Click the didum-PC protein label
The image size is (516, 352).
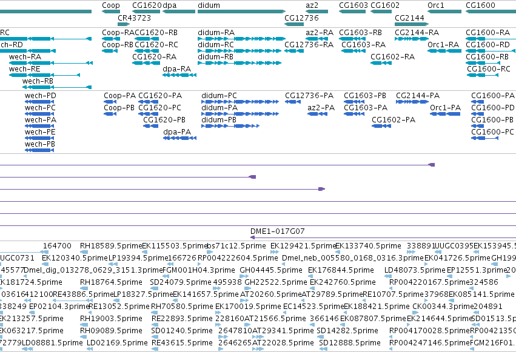click(x=219, y=96)
